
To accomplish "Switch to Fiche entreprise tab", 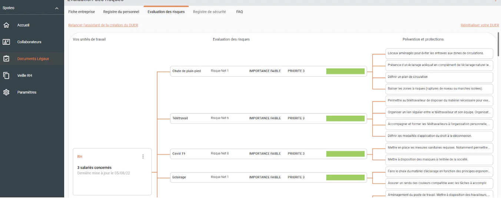I will click(x=82, y=12).
